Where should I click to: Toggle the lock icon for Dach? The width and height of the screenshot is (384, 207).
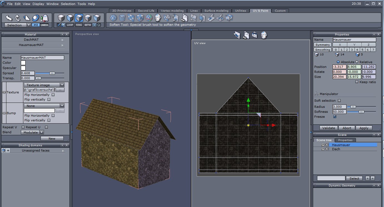pos(323,149)
